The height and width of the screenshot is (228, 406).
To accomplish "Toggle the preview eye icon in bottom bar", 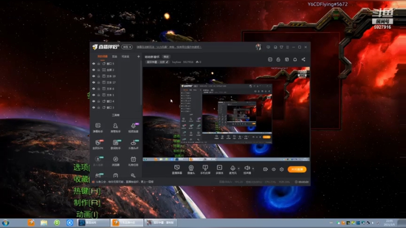I will coord(273,169).
